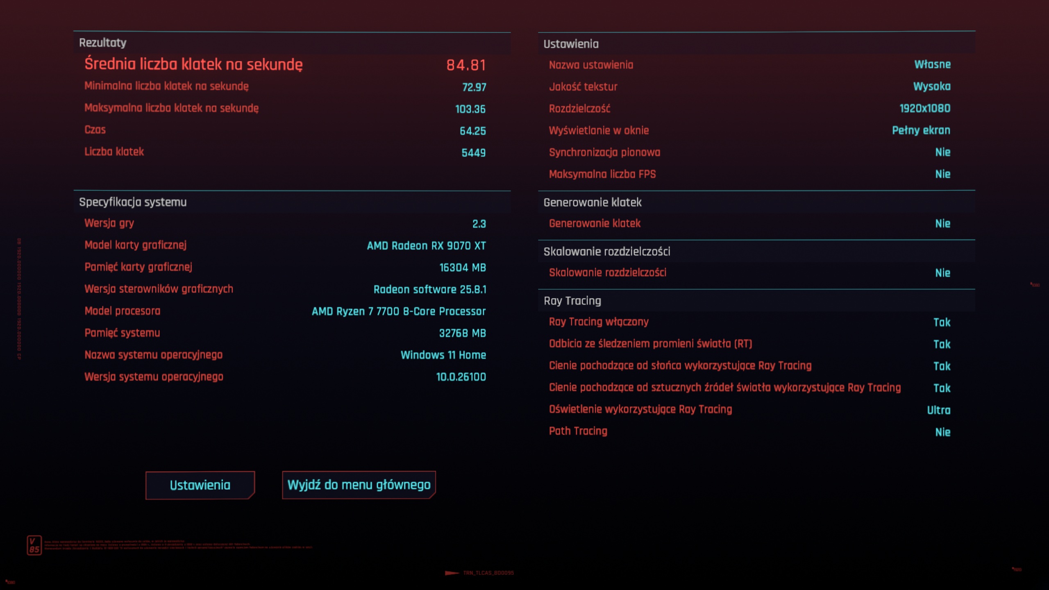Select game version value 2.3
Screen dimensions: 1049x590
(x=479, y=224)
